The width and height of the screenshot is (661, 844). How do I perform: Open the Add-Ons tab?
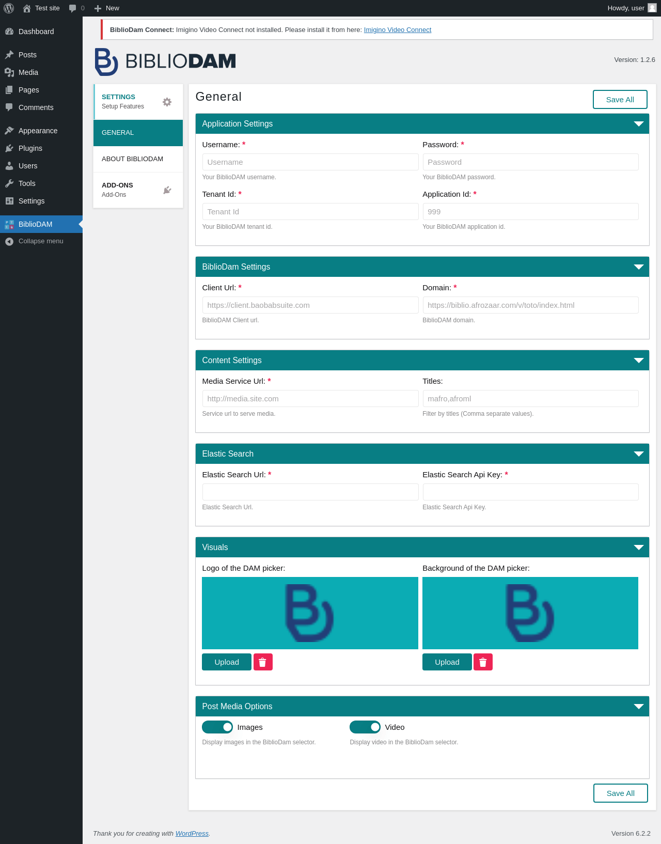click(x=138, y=190)
